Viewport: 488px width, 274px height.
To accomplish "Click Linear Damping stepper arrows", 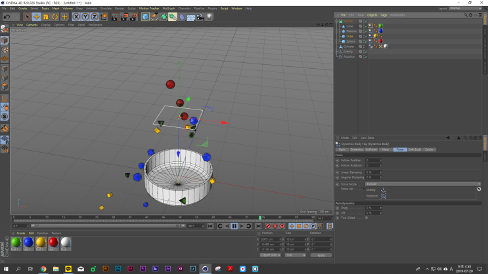I will [380, 172].
